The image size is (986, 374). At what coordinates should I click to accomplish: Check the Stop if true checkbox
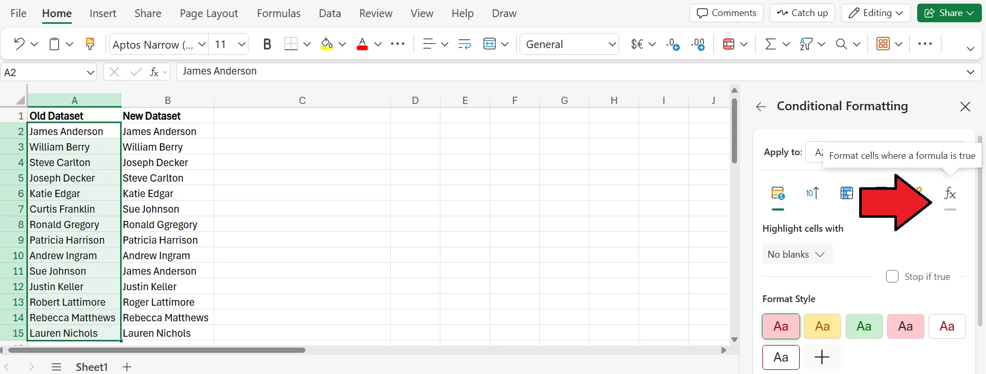pos(892,276)
